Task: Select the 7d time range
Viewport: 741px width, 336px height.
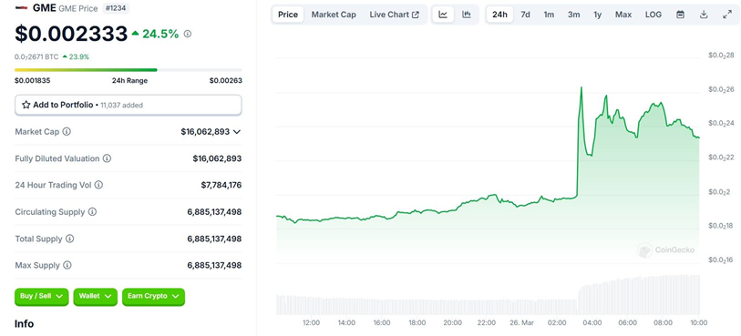Action: click(x=525, y=15)
